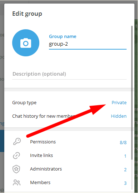Click the Administrators shield icon
This screenshot has width=138, height=193.
pos(16,169)
